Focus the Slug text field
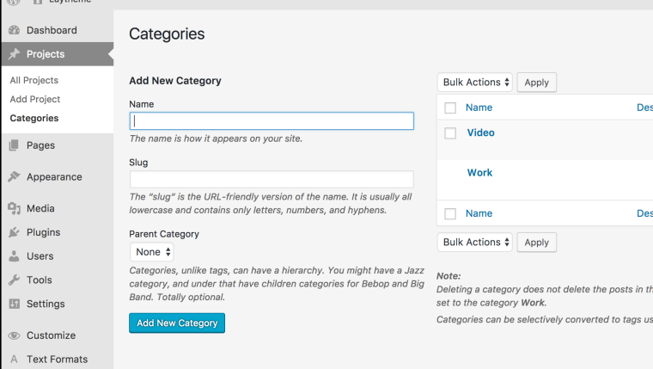The image size is (653, 369). [272, 180]
